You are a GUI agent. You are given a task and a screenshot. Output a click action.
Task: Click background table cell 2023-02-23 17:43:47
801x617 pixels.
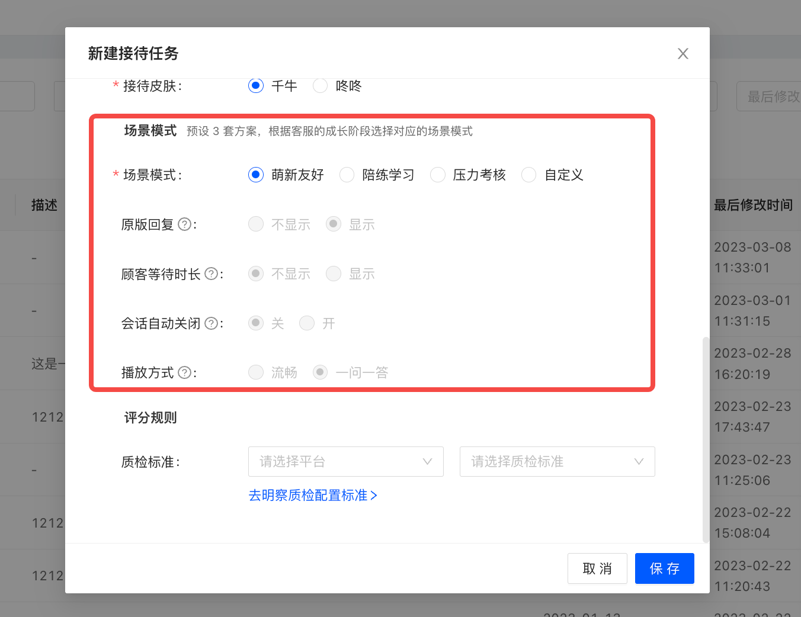point(752,417)
